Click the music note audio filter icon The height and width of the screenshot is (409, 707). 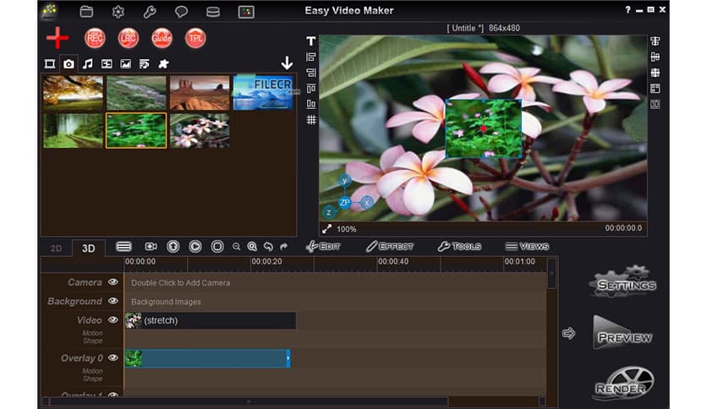coord(87,63)
